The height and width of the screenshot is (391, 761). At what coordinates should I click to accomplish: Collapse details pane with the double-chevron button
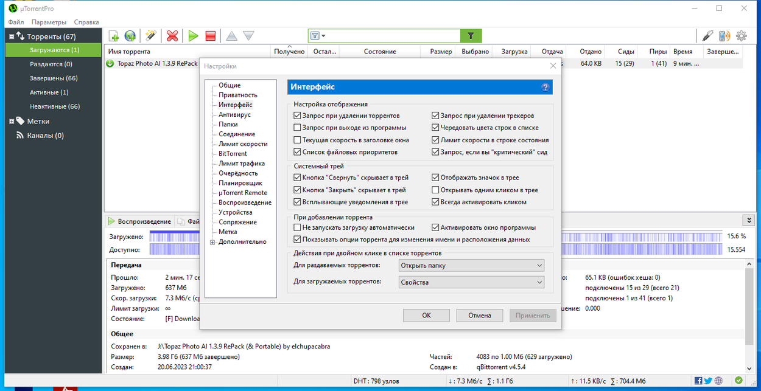coord(748,220)
